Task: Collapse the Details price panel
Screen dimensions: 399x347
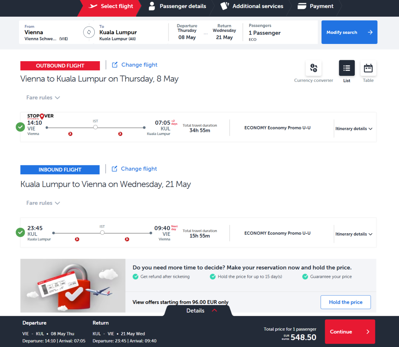Action: tap(200, 311)
